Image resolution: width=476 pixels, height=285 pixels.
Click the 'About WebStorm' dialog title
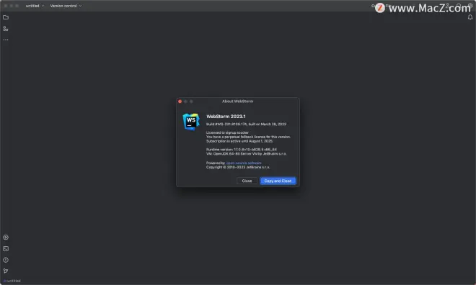tap(238, 101)
